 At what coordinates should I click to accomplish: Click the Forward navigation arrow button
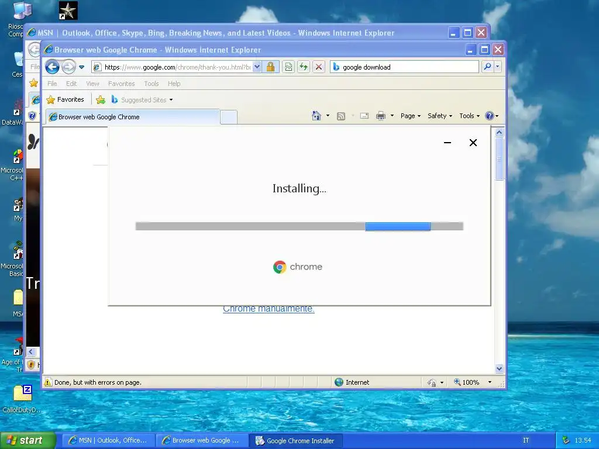(x=68, y=67)
